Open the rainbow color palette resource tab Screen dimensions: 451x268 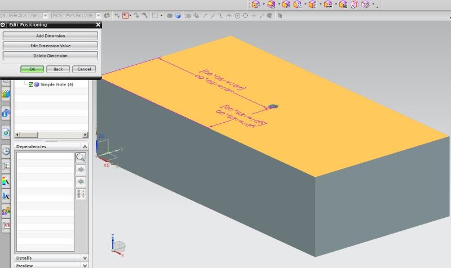(6, 181)
